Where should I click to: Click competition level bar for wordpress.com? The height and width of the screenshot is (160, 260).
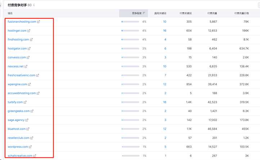(131, 147)
